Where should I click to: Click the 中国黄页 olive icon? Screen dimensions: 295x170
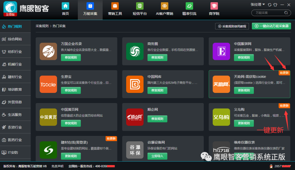48,117
